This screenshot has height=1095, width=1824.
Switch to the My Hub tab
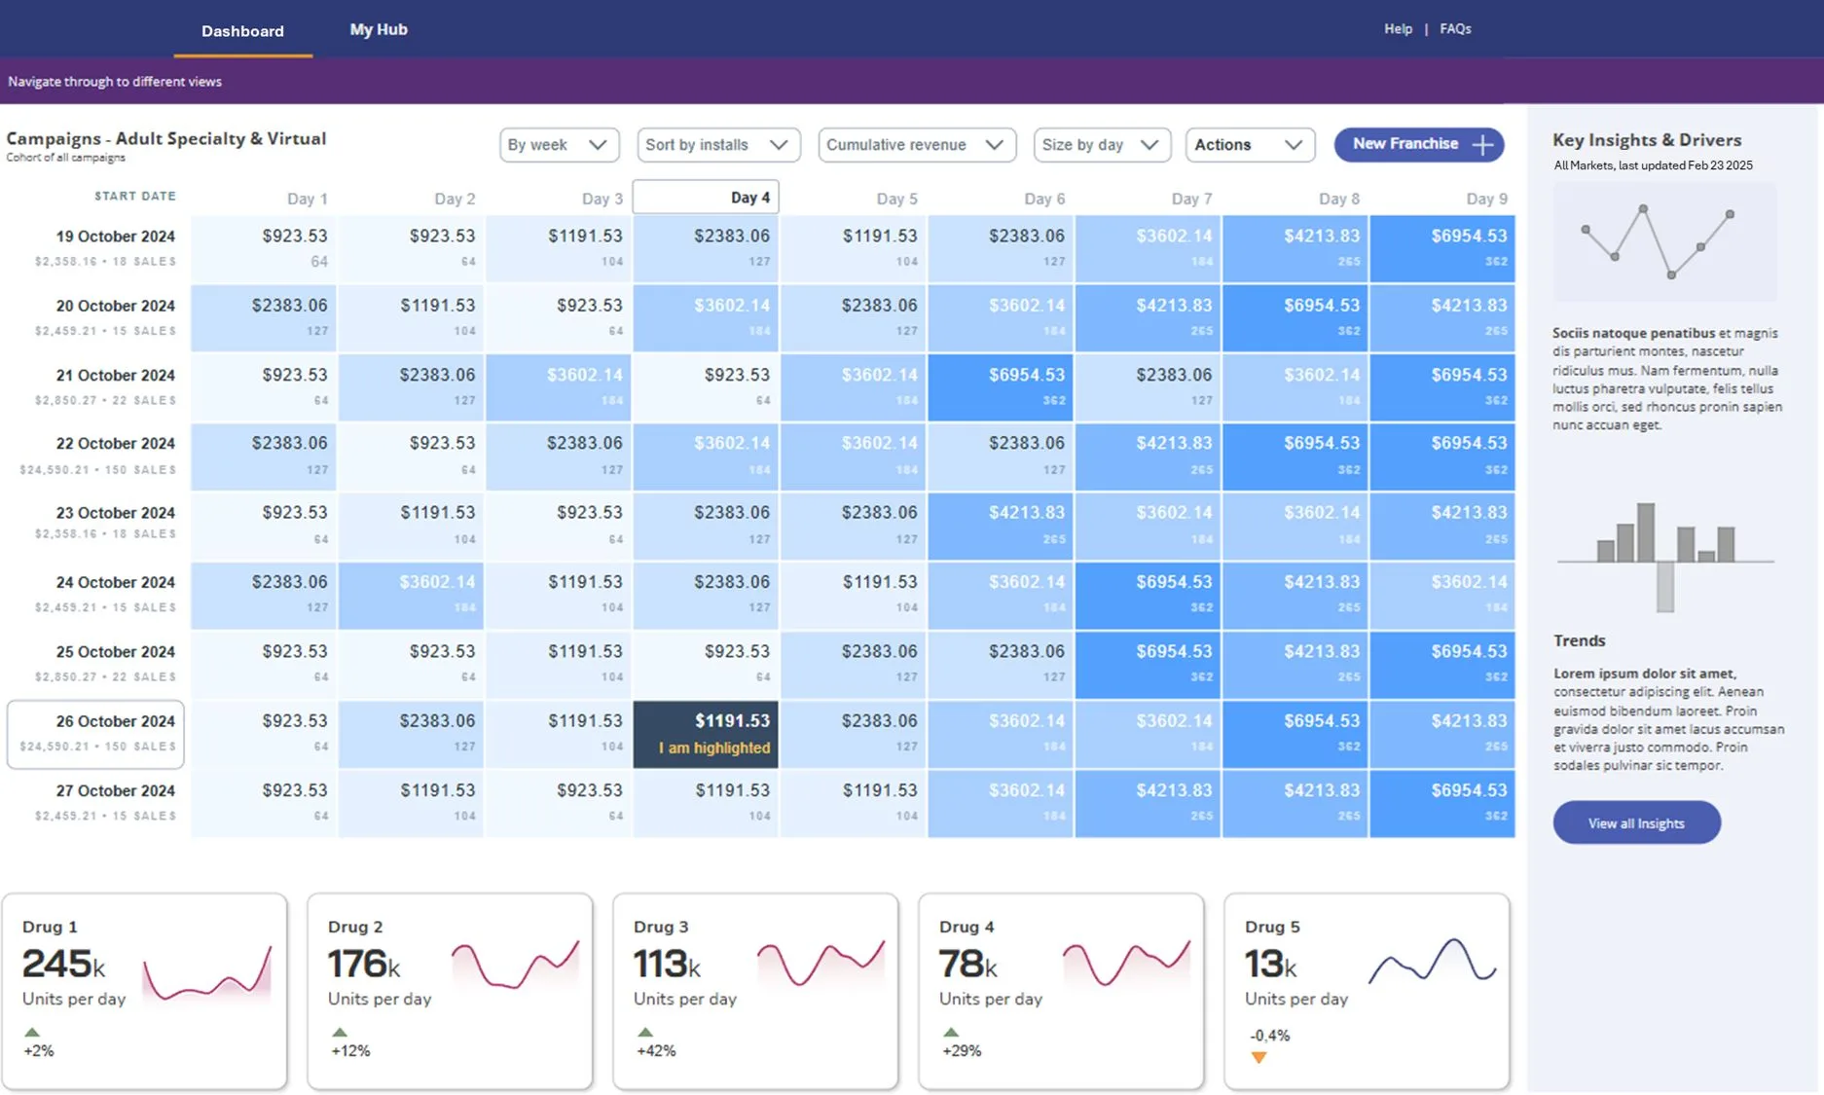pyautogui.click(x=379, y=29)
